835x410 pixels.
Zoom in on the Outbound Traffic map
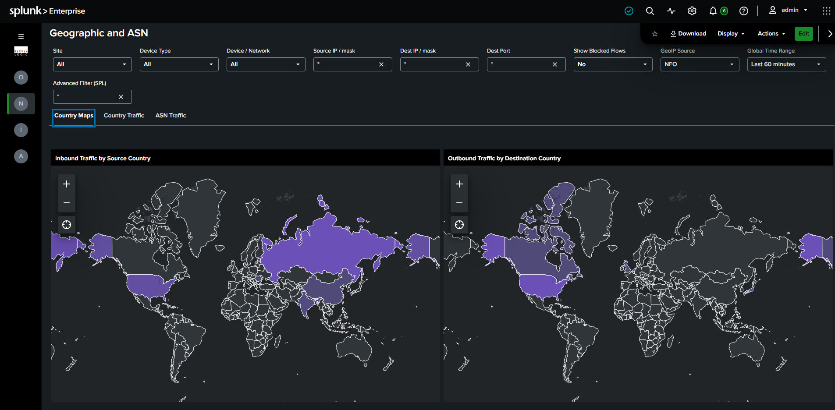(459, 184)
